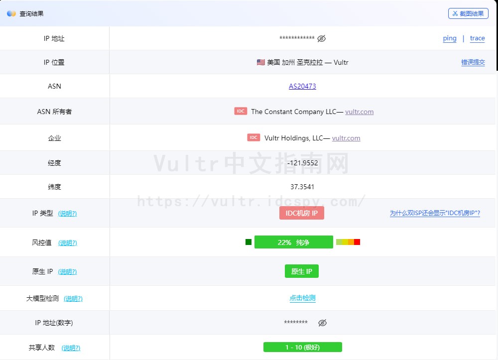
Task: Open the trace link
Action: point(478,38)
